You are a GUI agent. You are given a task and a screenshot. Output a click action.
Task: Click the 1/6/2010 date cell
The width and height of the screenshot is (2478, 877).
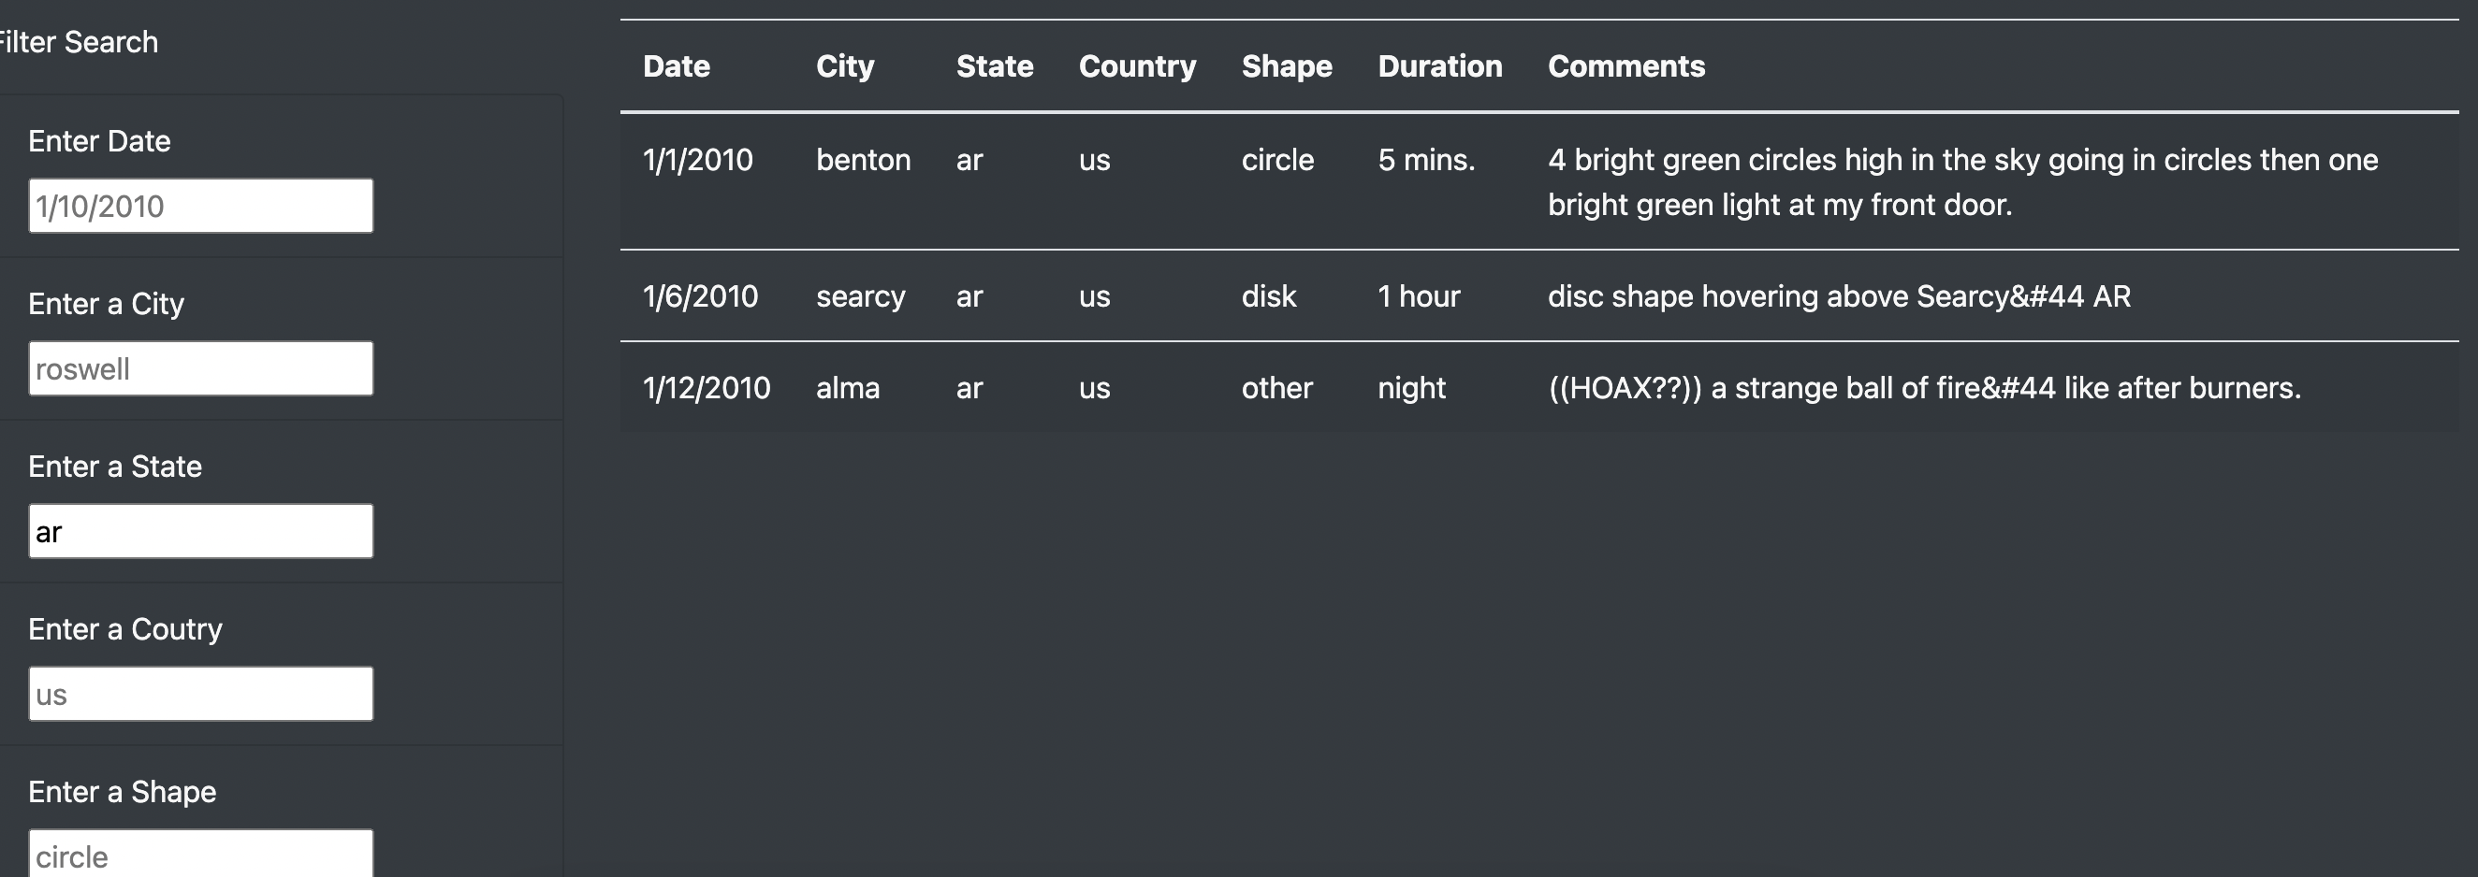click(x=699, y=296)
